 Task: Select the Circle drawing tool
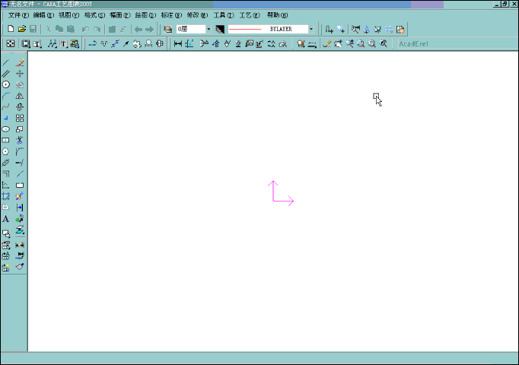(6, 84)
